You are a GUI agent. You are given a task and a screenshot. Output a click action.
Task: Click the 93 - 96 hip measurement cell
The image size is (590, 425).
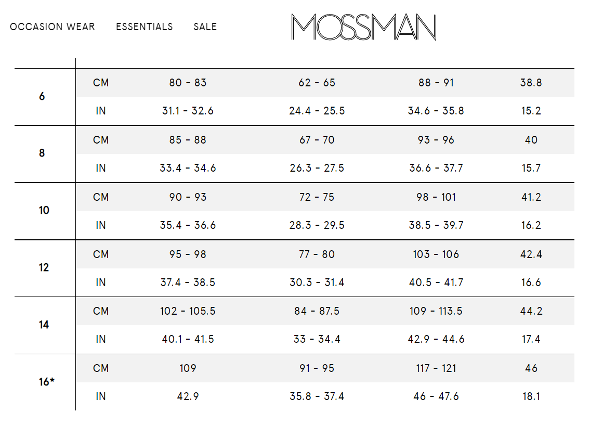pos(436,140)
